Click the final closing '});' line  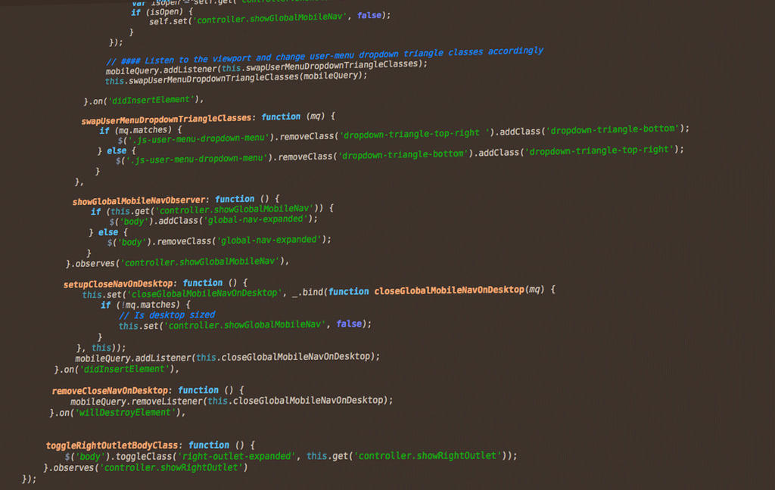pyautogui.click(x=30, y=479)
